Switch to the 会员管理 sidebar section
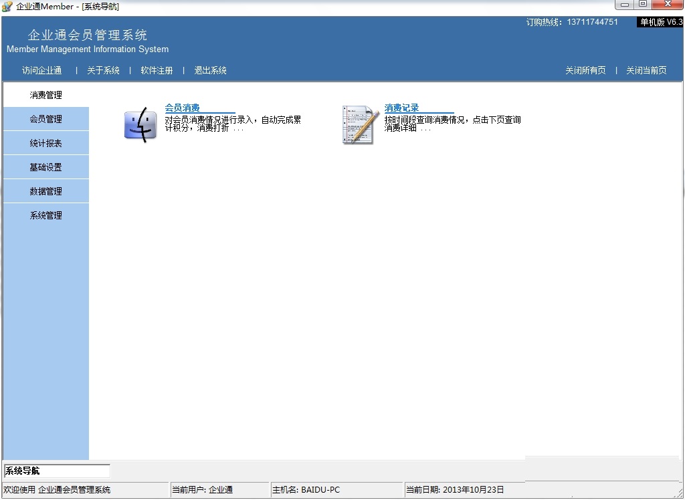Screen dimensions: 685x500 coord(45,118)
